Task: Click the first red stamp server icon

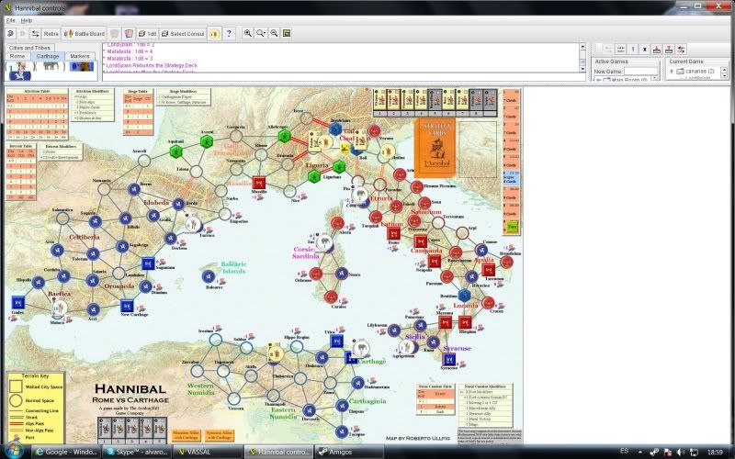Action: click(657, 49)
